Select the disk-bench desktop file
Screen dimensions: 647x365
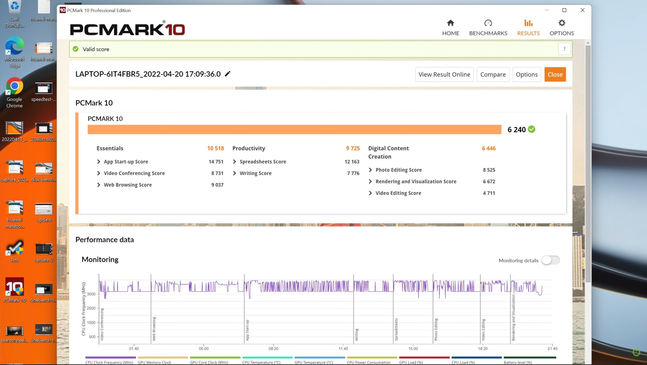pyautogui.click(x=44, y=172)
